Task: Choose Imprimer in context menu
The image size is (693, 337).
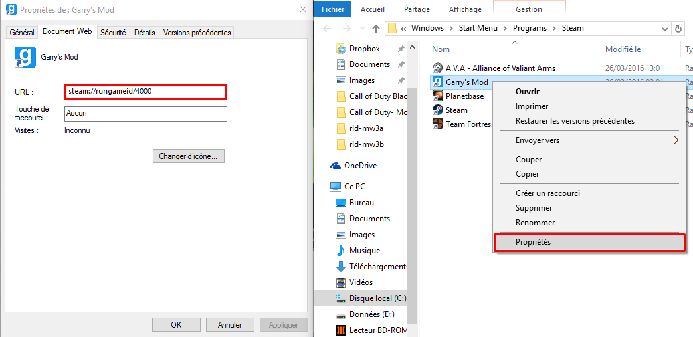Action: pyautogui.click(x=589, y=106)
